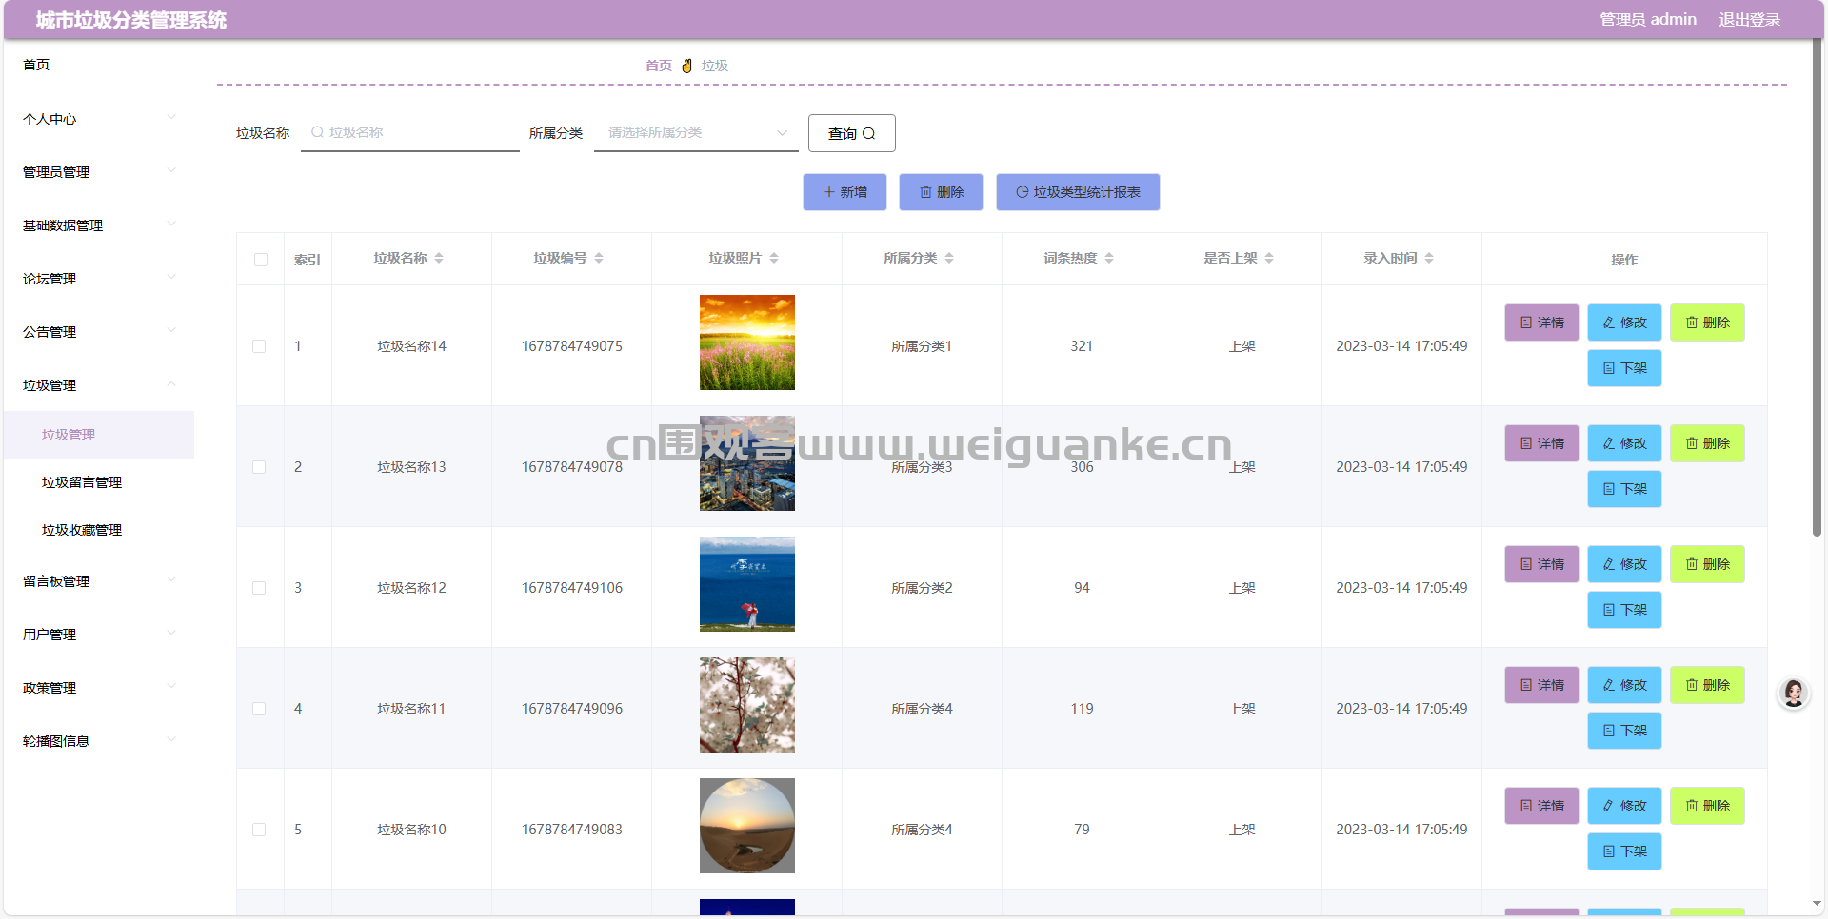This screenshot has height=919, width=1828.
Task: Check the checkbox for row 垃圾名称14
Action: 259,346
